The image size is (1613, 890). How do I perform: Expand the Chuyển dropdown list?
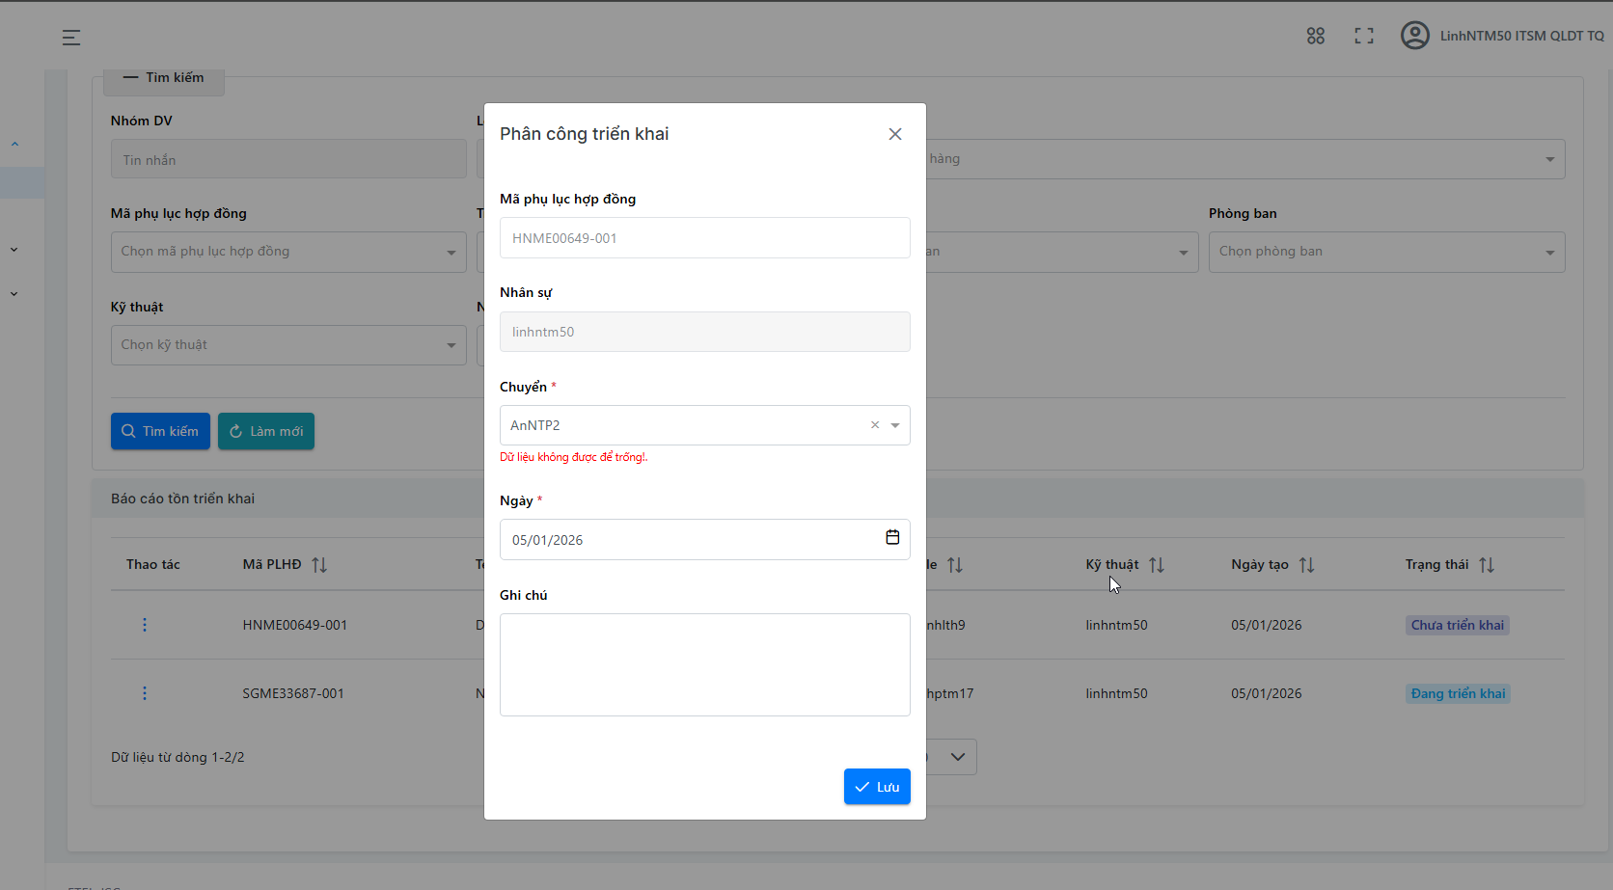[x=895, y=425]
